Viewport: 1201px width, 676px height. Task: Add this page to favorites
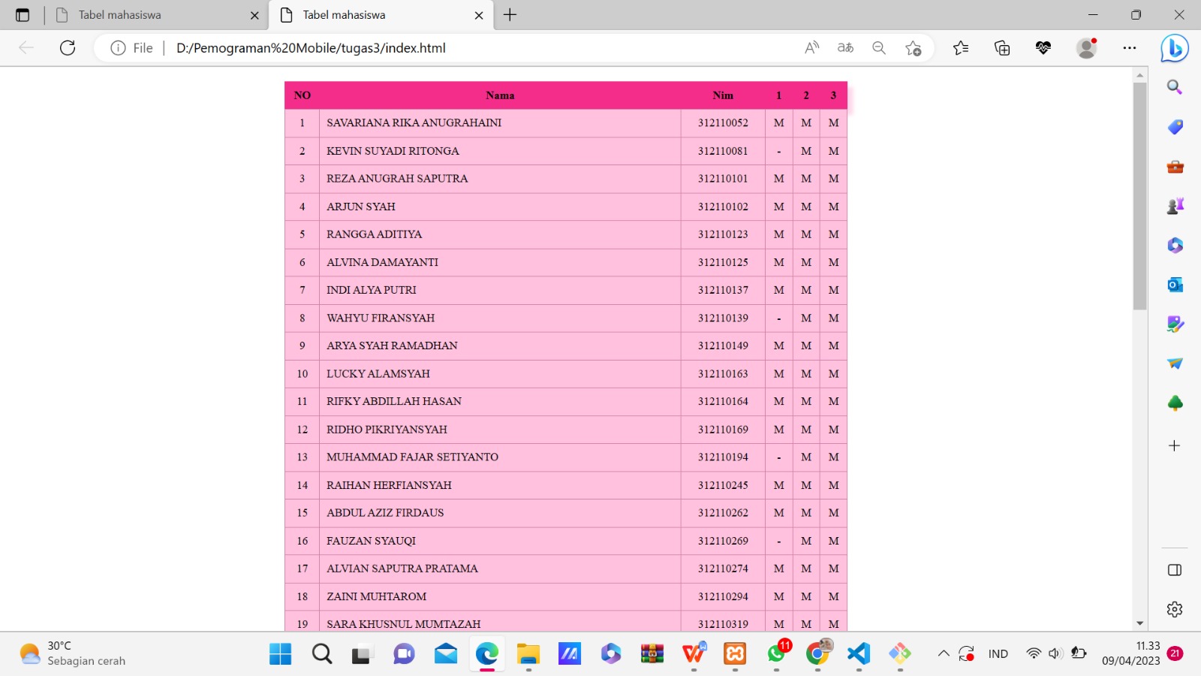tap(914, 47)
